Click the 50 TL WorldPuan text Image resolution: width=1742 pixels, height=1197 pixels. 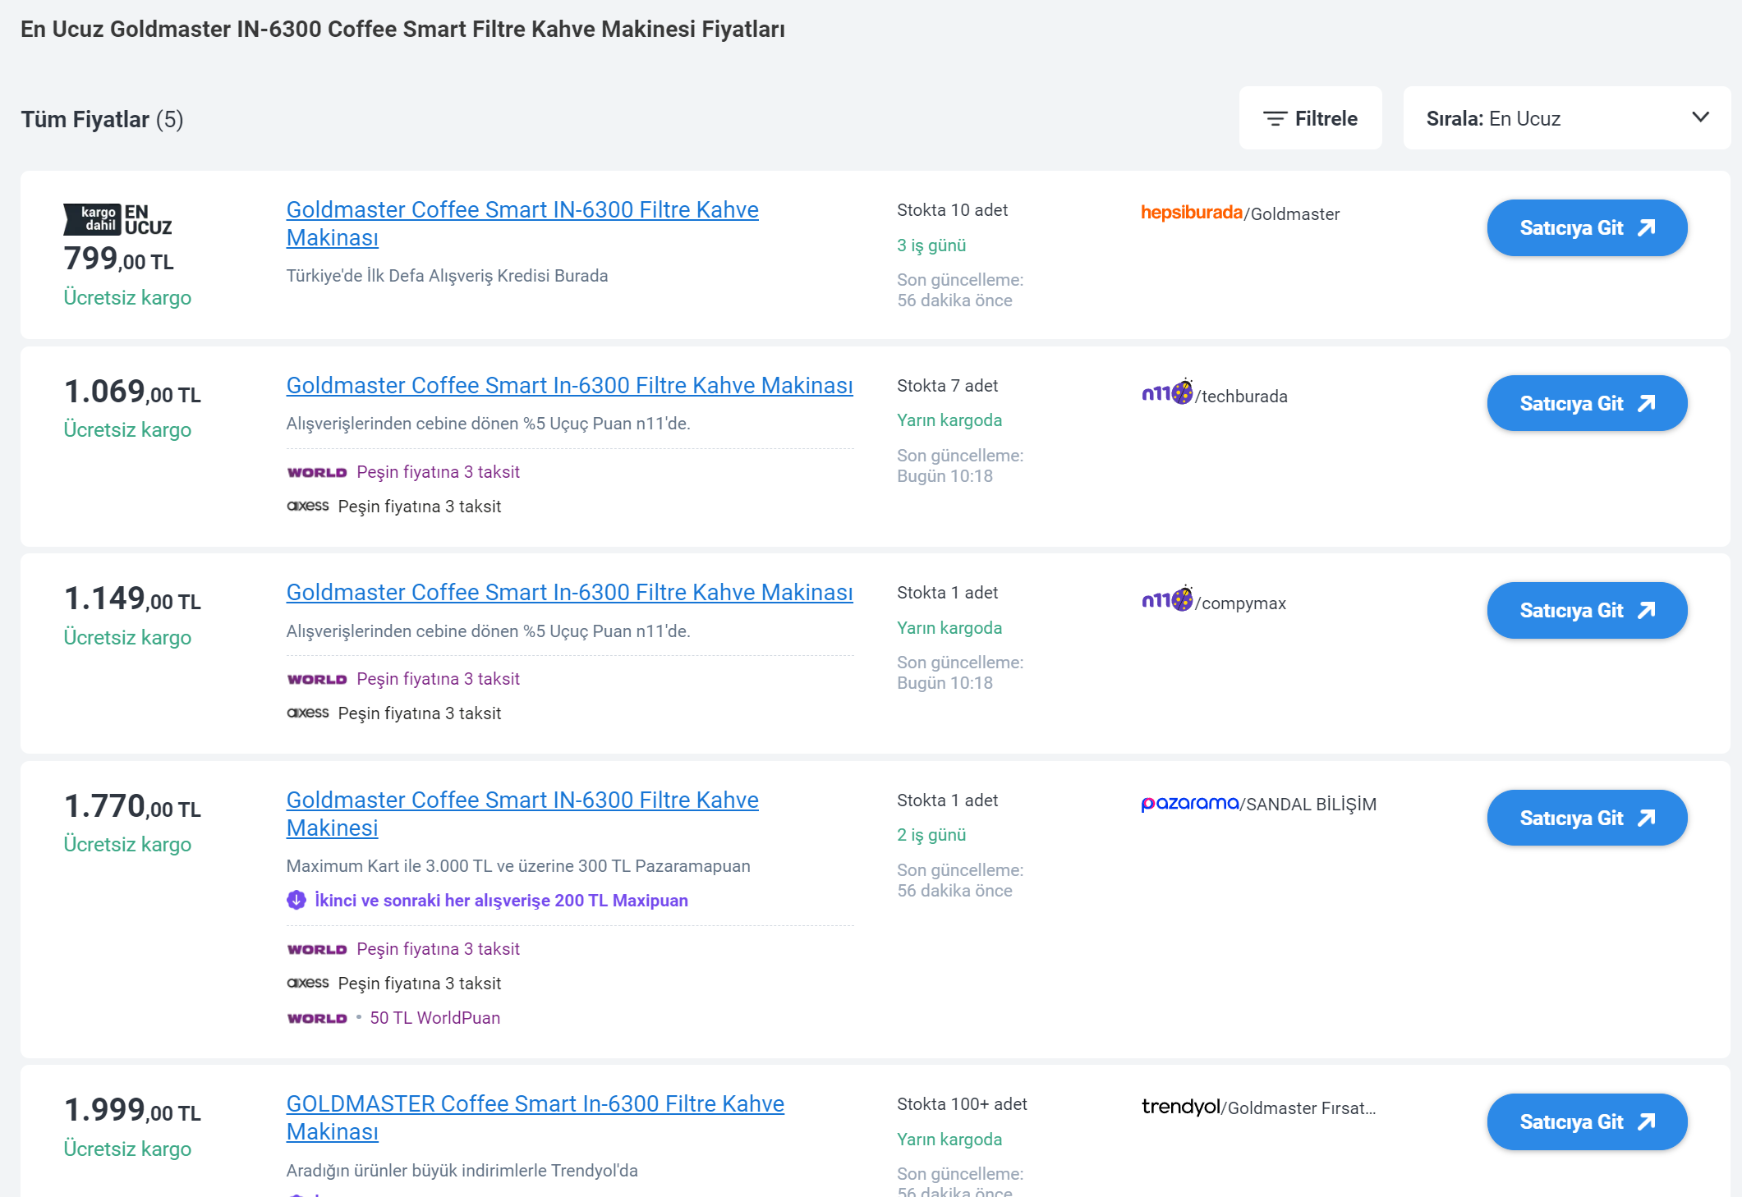click(434, 1018)
